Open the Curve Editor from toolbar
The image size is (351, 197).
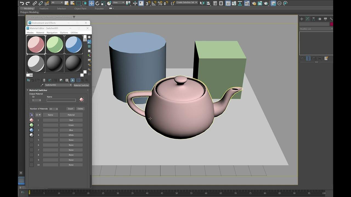click(234, 3)
